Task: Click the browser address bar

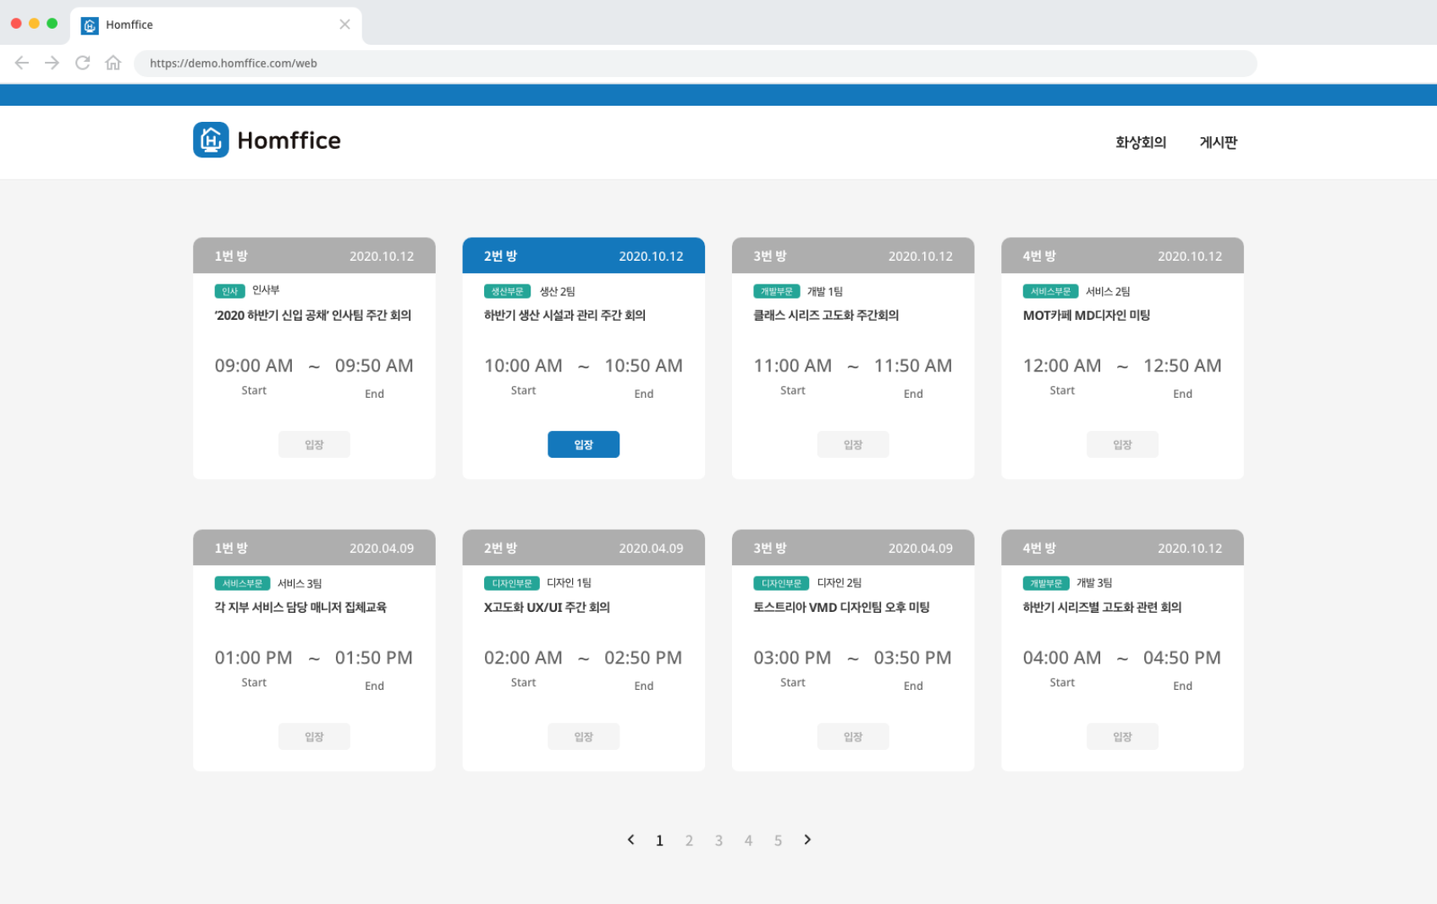Action: pyautogui.click(x=694, y=63)
